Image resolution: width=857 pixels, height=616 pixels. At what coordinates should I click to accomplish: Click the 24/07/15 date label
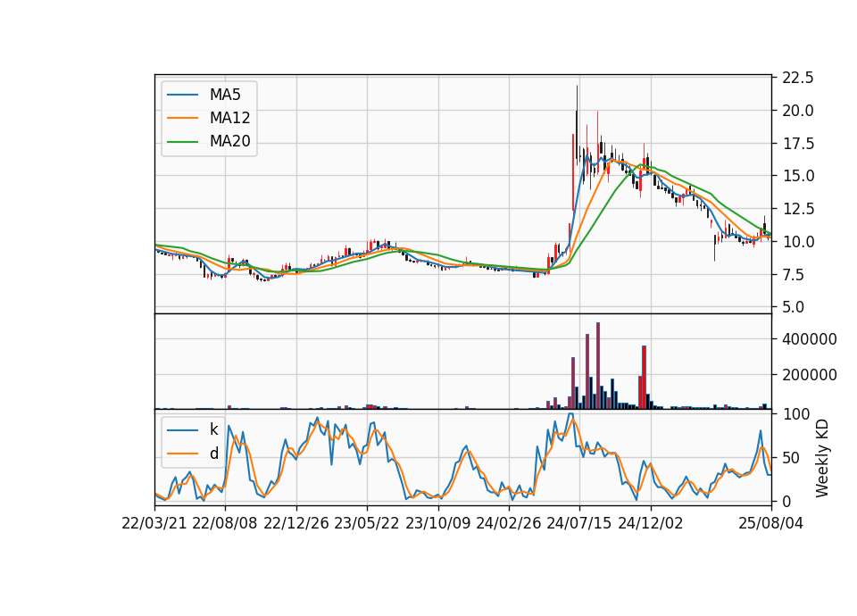coord(579,523)
